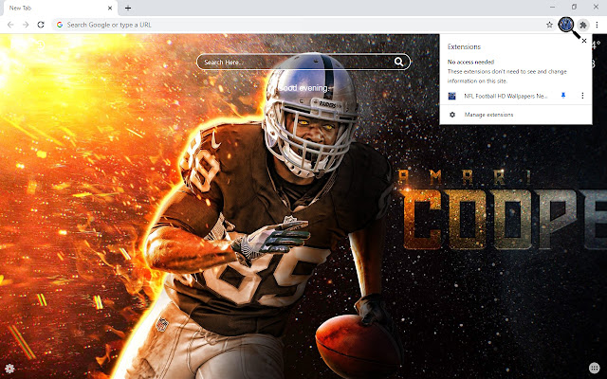Click the Search Here input box
The image size is (607, 379).
tap(303, 62)
